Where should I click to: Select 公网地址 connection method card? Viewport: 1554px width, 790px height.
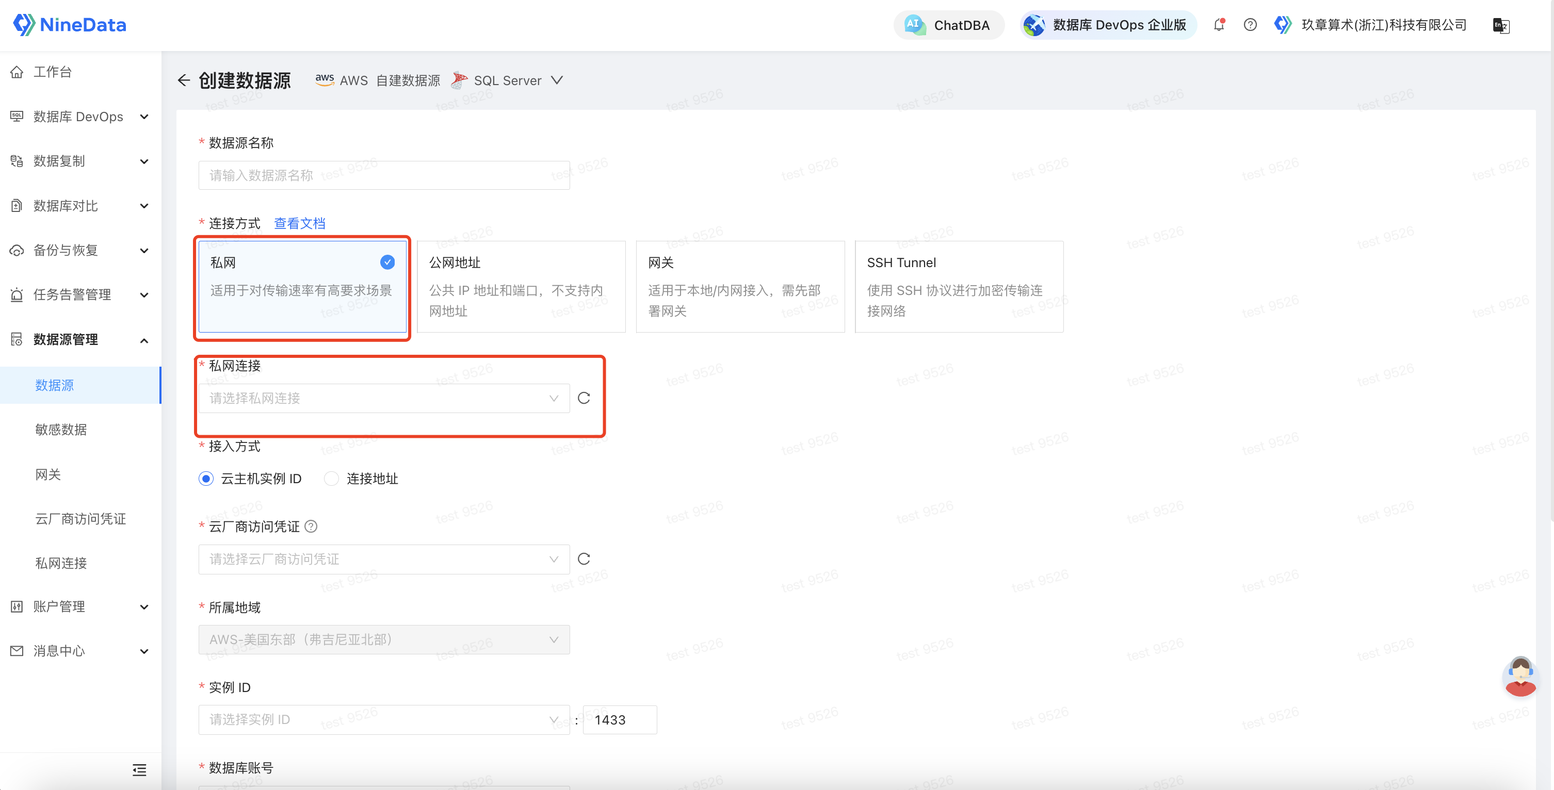click(522, 287)
